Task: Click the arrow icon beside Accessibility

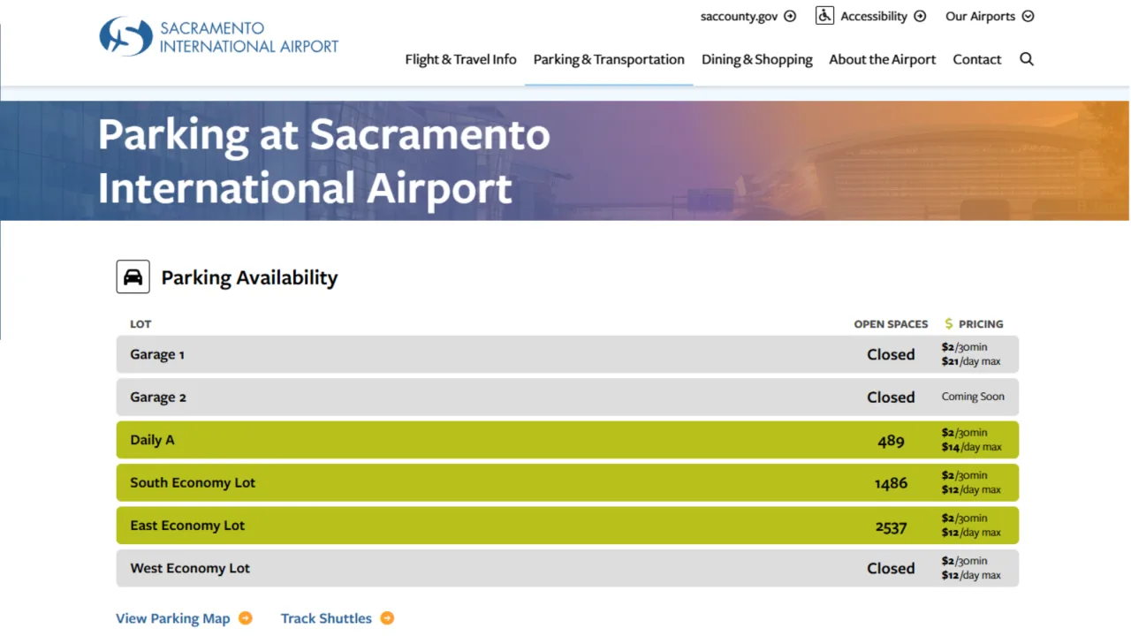Action: (920, 16)
